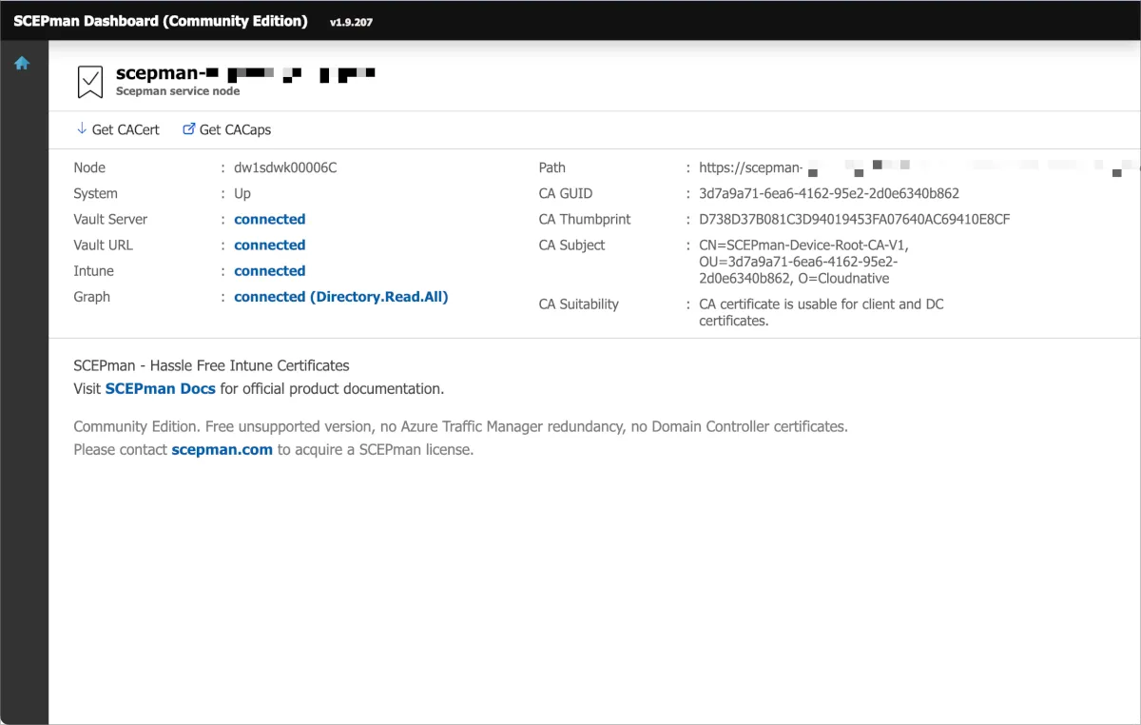Click the Home icon in the sidebar

pyautogui.click(x=22, y=64)
